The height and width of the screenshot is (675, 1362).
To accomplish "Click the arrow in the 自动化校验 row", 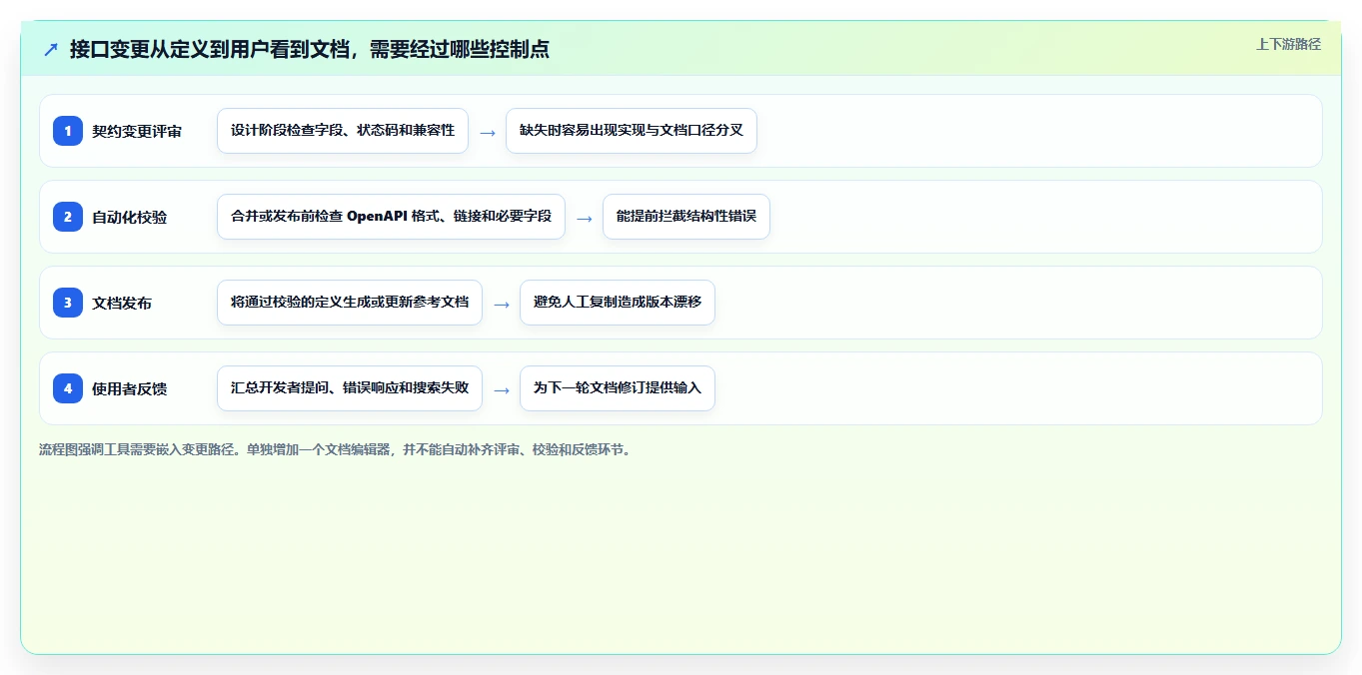I will pos(584,218).
